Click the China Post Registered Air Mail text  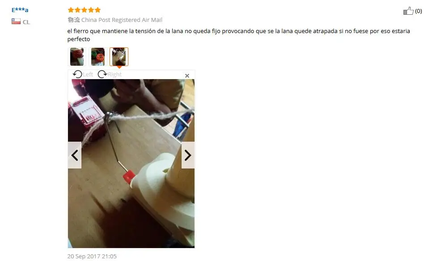pos(122,20)
